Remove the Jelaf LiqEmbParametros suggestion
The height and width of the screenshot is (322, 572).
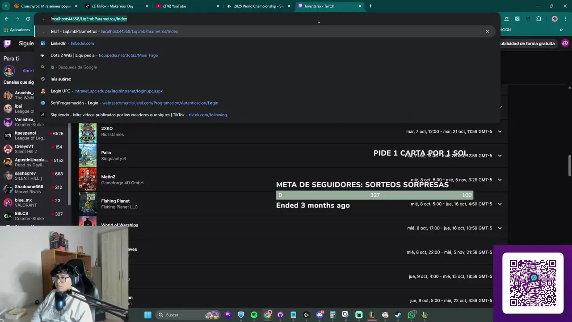click(487, 31)
